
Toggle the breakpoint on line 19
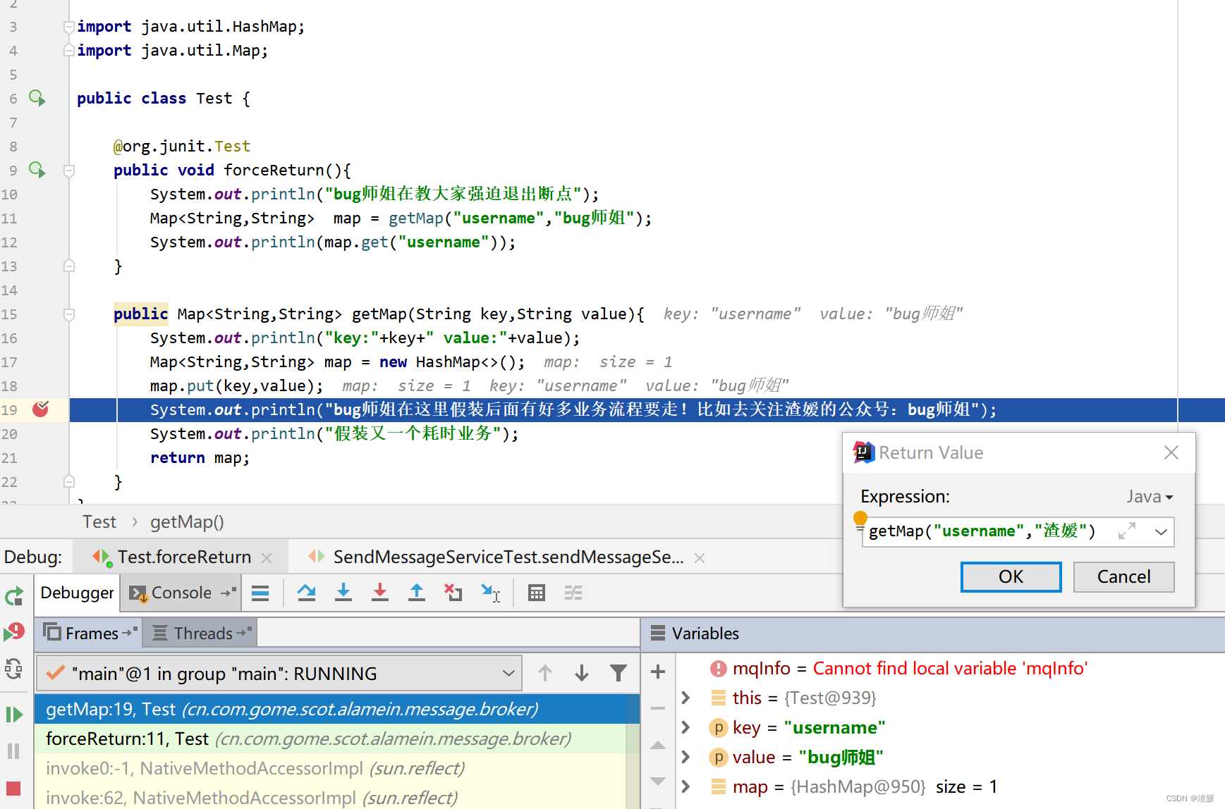tap(41, 409)
